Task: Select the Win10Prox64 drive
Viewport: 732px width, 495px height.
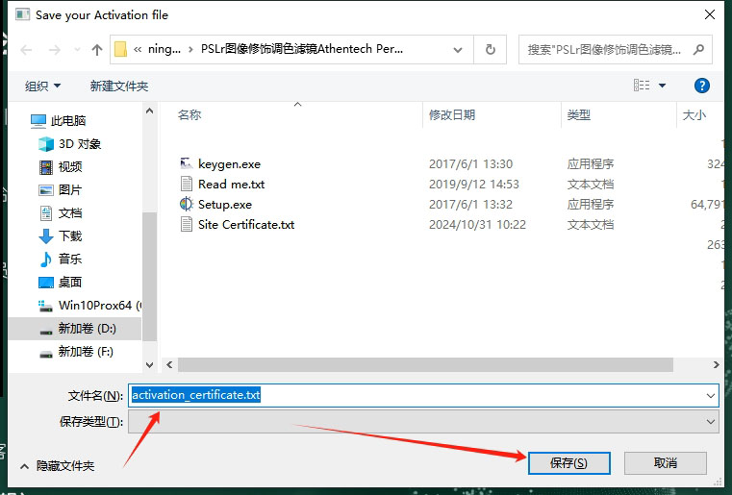Action: [89, 305]
